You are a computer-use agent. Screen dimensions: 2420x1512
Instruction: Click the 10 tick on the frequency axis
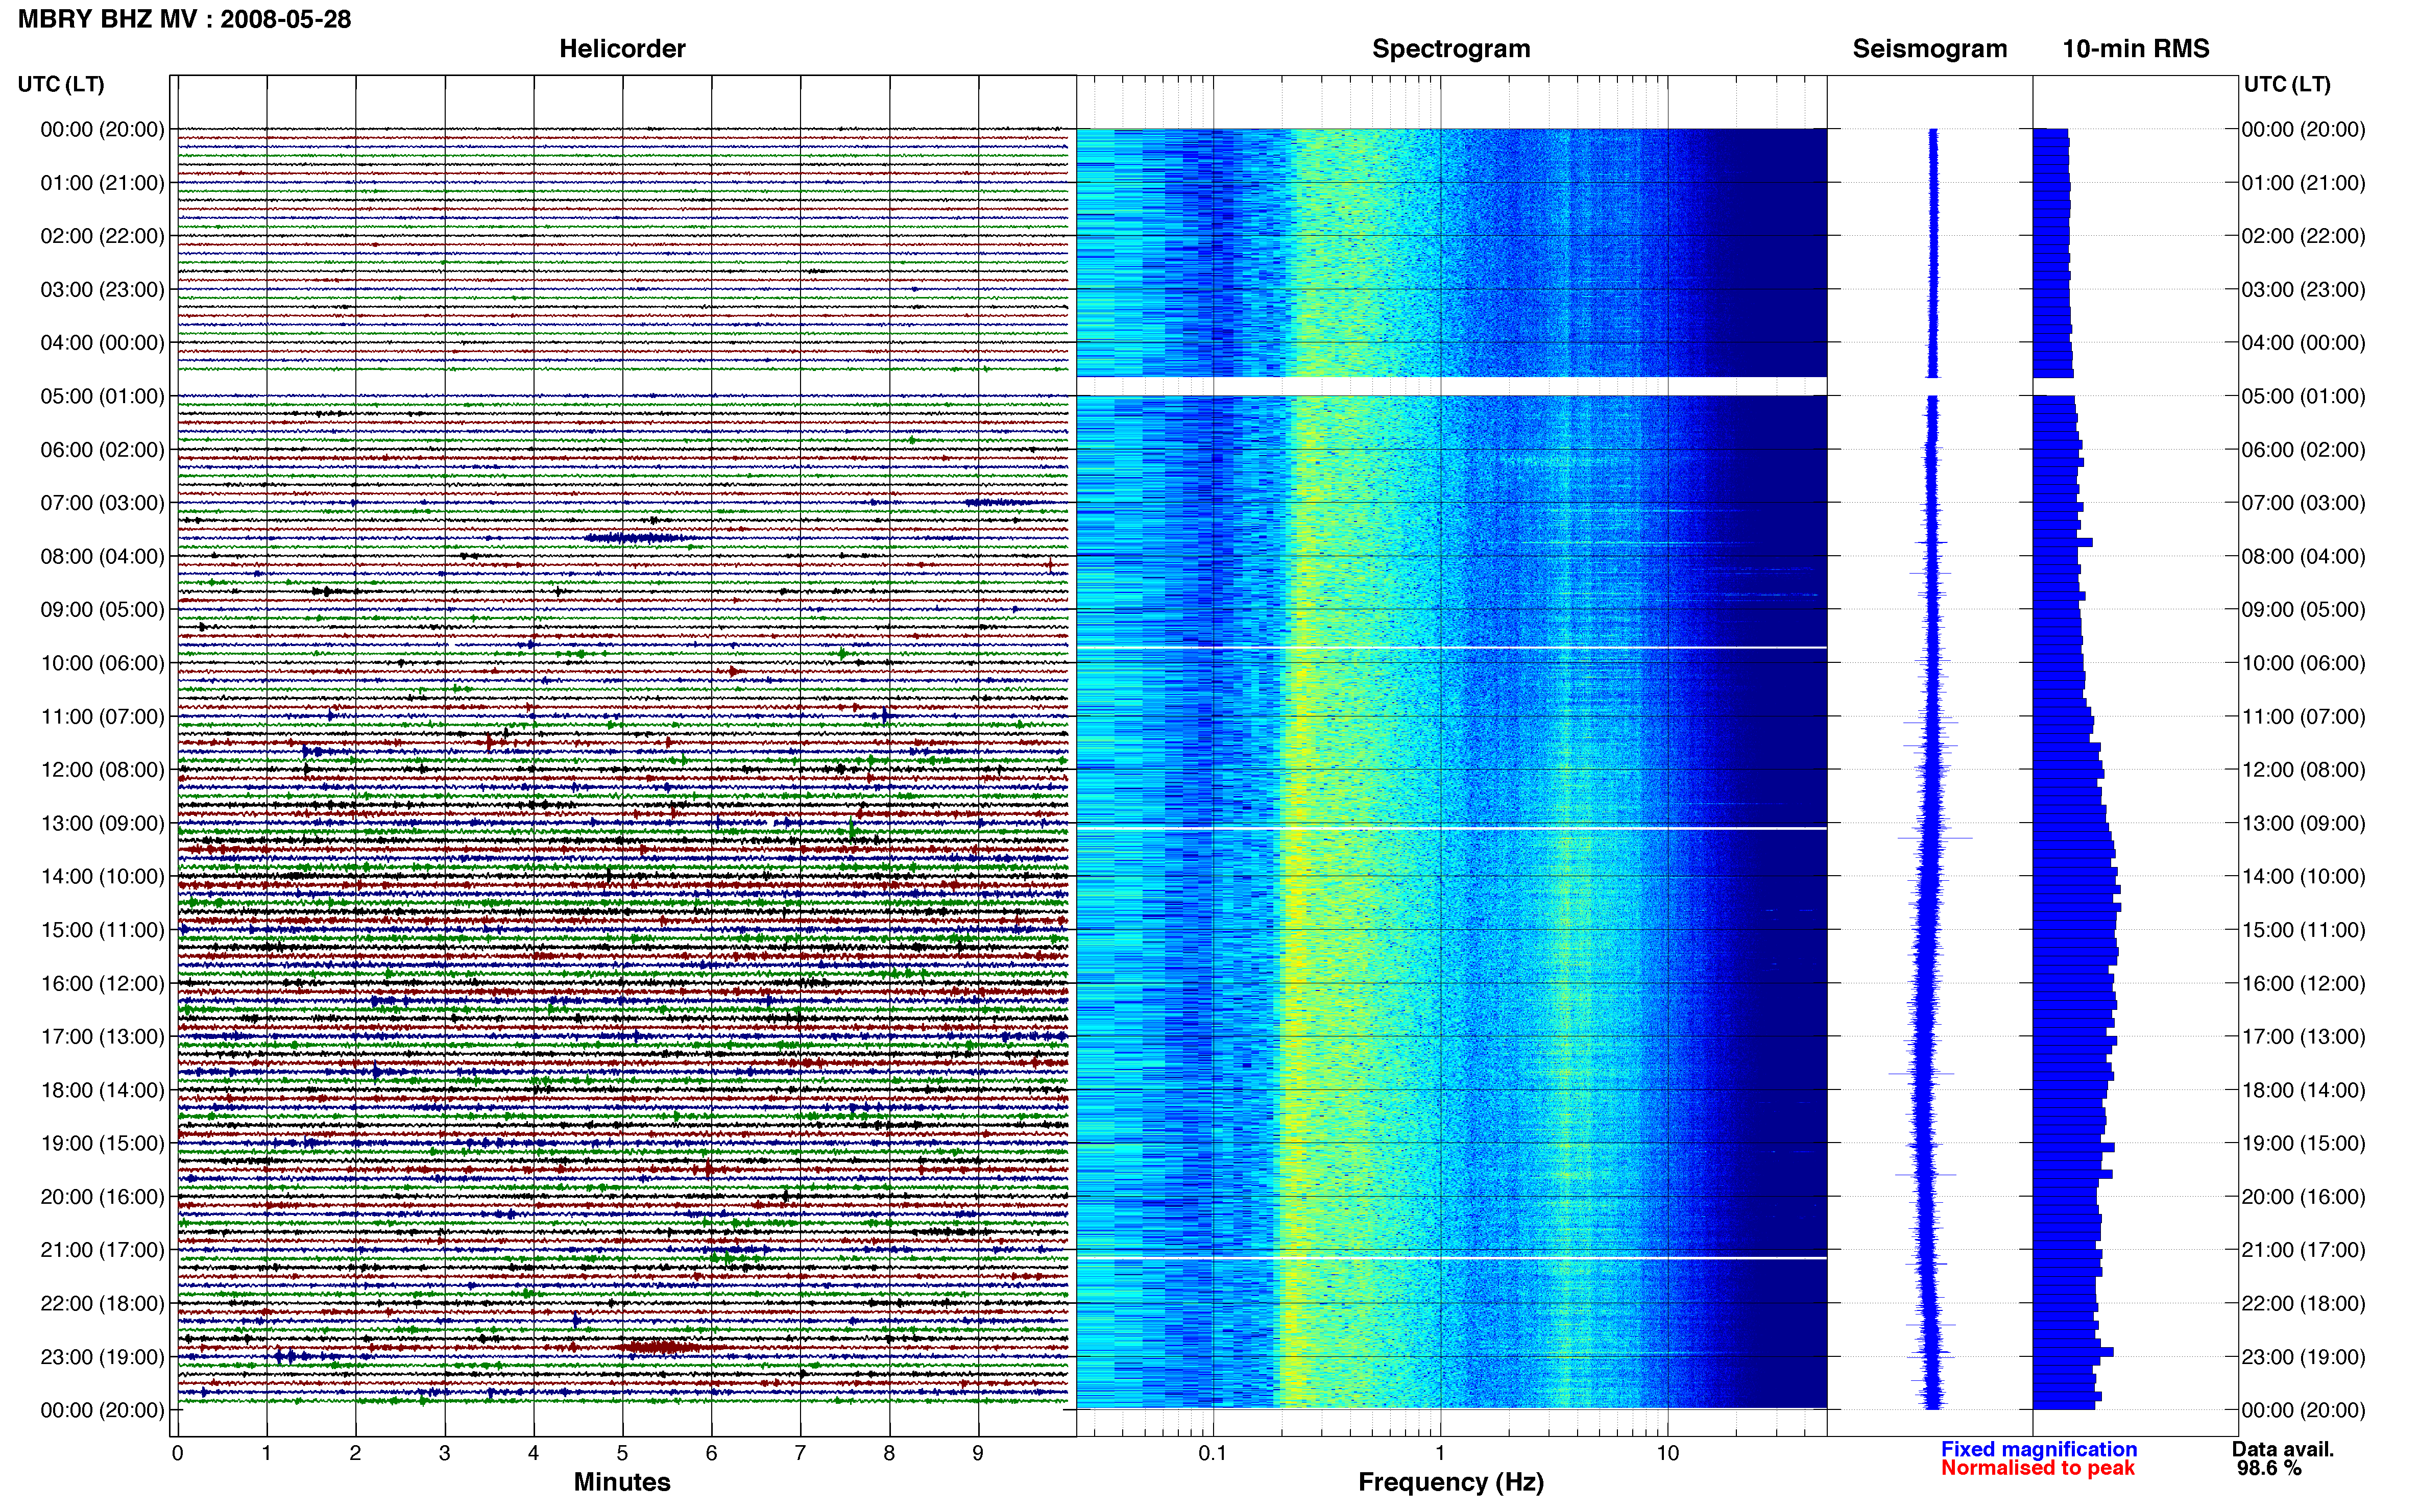pyautogui.click(x=1667, y=1453)
